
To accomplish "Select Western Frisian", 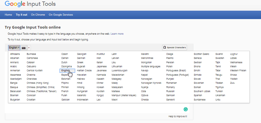I will [x=238, y=71].
